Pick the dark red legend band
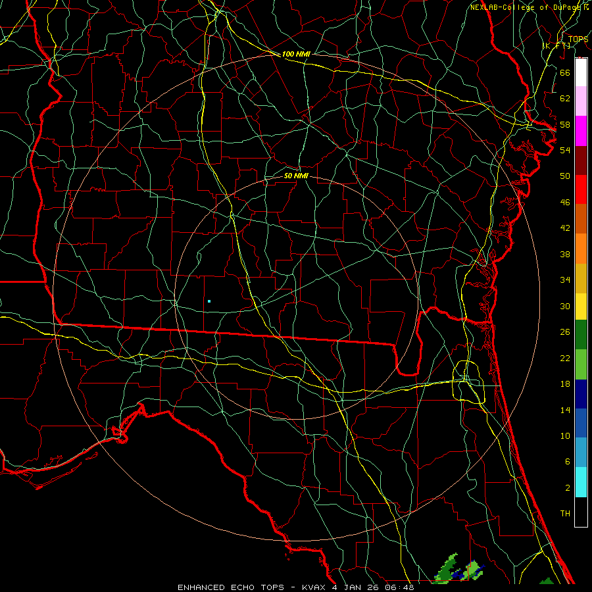 tap(581, 160)
